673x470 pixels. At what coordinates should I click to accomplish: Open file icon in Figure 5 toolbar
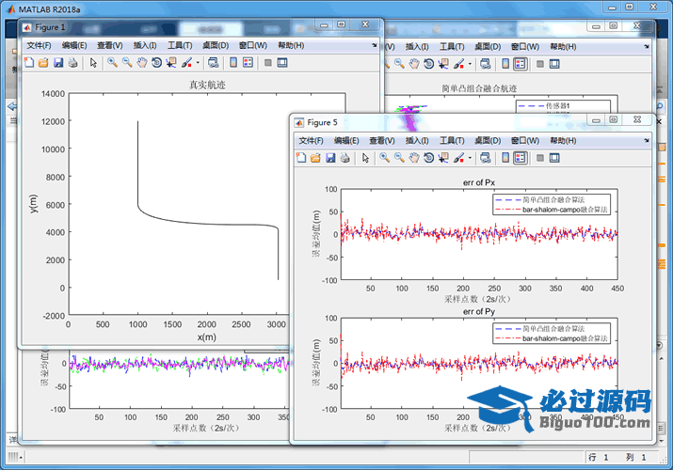315,158
